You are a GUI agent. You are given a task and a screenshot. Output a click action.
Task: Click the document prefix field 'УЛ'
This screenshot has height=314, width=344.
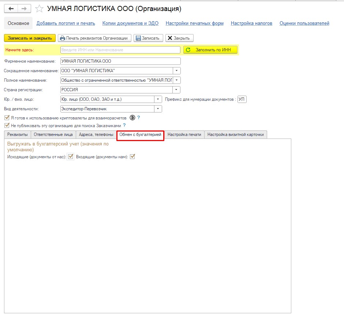pos(242,99)
